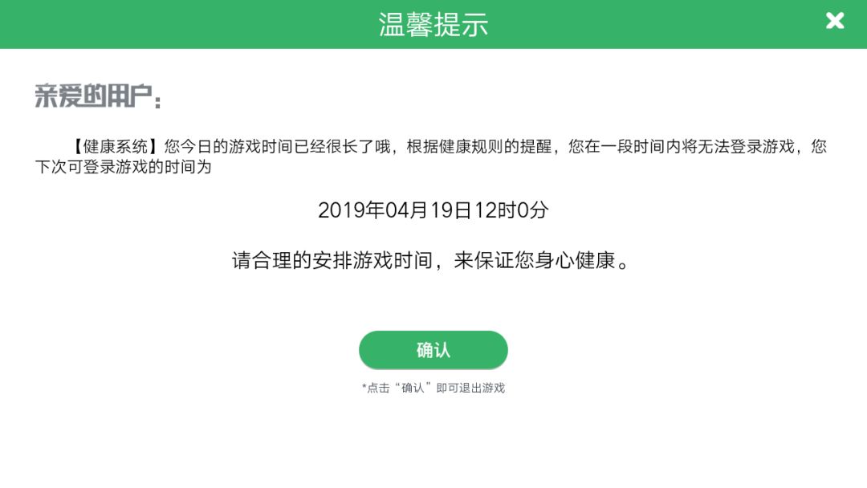The image size is (867, 488).
Task: Click the 温馨提示 title in the header
Action: [x=433, y=25]
